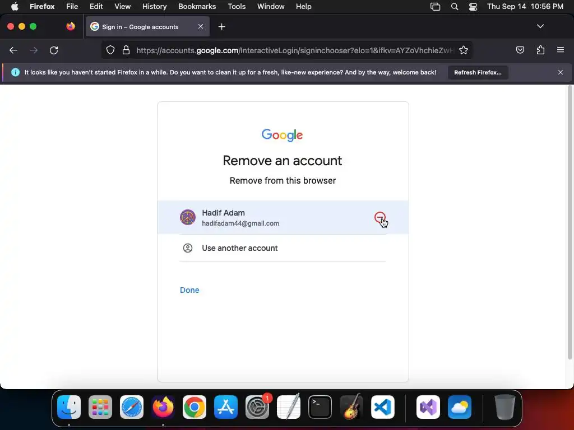Image resolution: width=574 pixels, height=430 pixels.
Task: Open the Edit menu
Action: click(x=96, y=6)
